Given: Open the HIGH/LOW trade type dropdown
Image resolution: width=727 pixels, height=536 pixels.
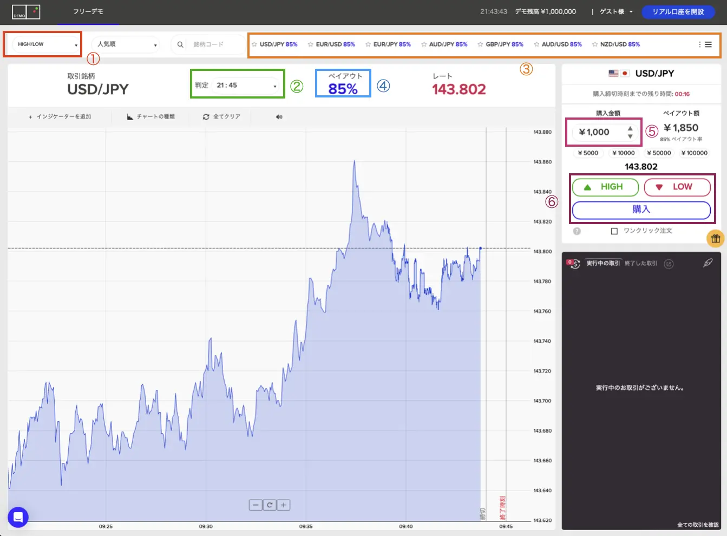Looking at the screenshot, I should click(x=46, y=44).
